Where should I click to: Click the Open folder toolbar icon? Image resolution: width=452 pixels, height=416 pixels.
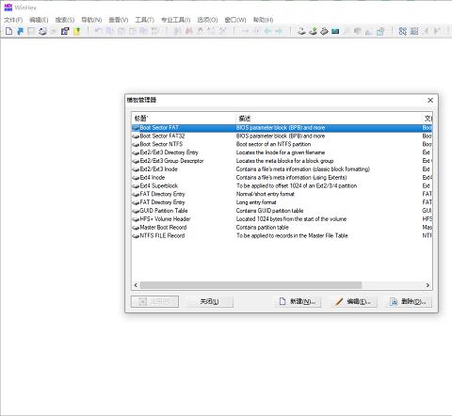tap(65, 31)
